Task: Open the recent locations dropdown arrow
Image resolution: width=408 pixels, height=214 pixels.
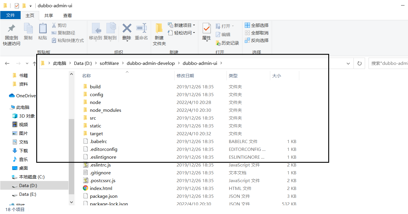Action: coord(27,63)
